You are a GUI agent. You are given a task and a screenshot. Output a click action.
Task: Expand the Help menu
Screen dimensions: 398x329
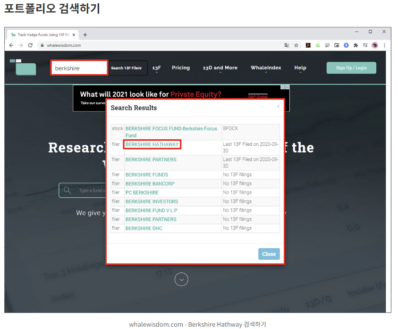coord(300,68)
